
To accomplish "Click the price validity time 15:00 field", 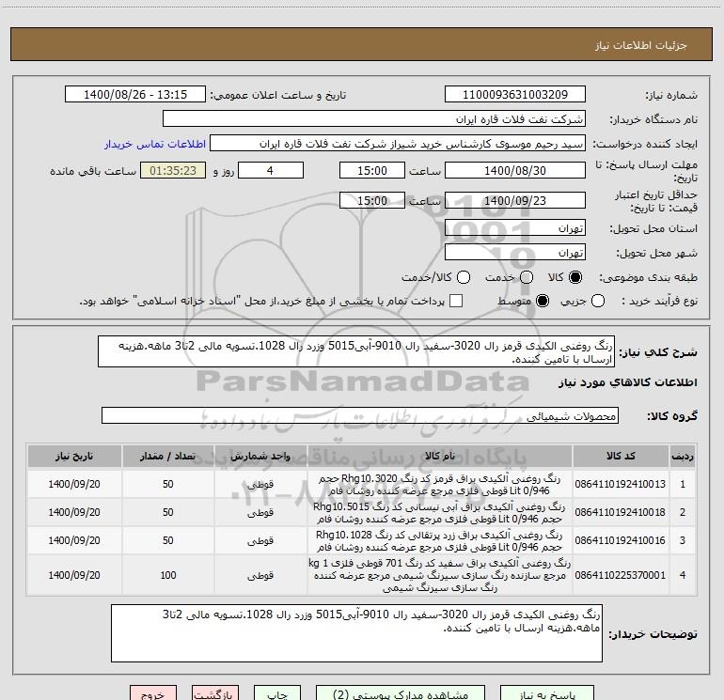I will 372,200.
